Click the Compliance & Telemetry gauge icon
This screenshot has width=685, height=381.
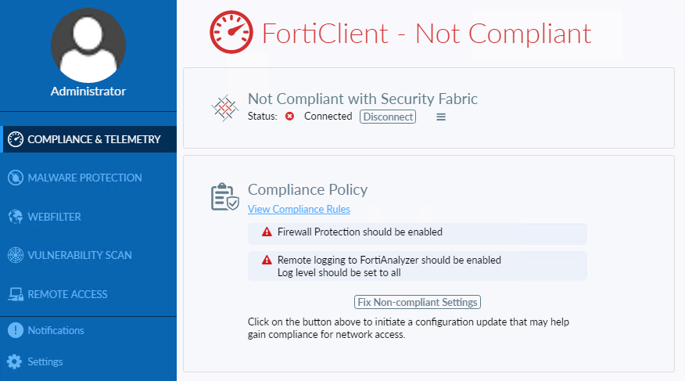pos(15,139)
